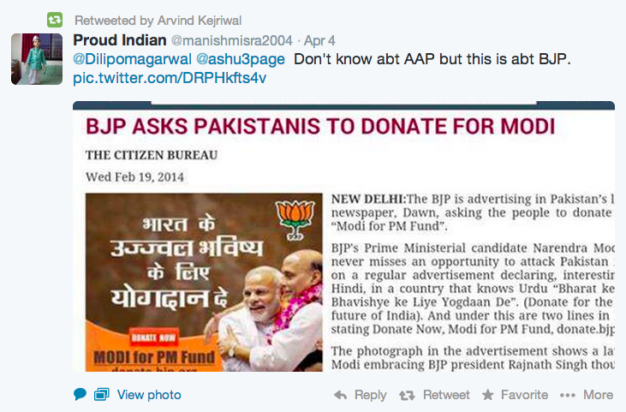Click the Reply text button
The width and height of the screenshot is (626, 412).
(x=371, y=395)
